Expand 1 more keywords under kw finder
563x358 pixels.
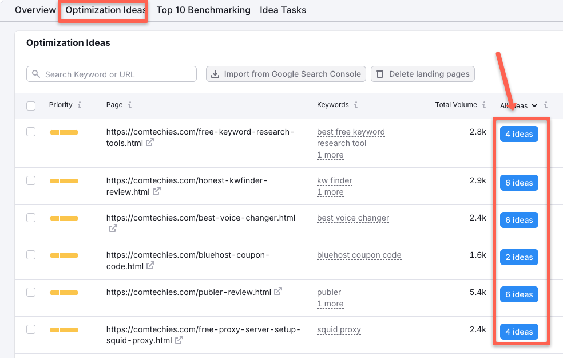click(330, 192)
